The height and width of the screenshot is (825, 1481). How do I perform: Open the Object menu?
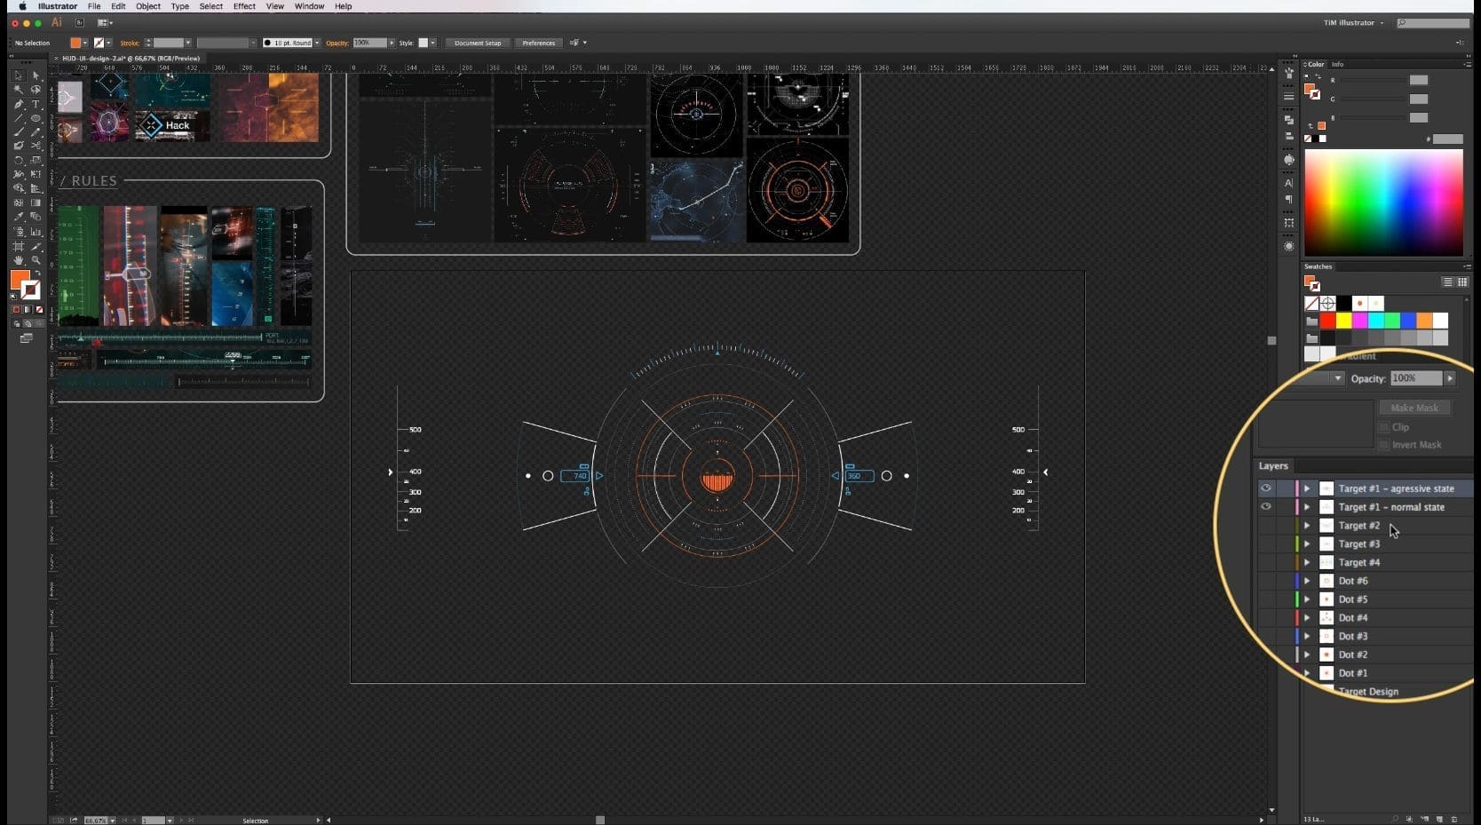tap(148, 6)
